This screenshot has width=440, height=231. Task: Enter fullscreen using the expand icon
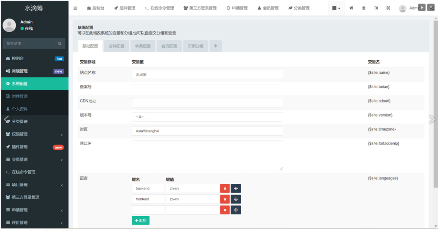click(x=388, y=8)
